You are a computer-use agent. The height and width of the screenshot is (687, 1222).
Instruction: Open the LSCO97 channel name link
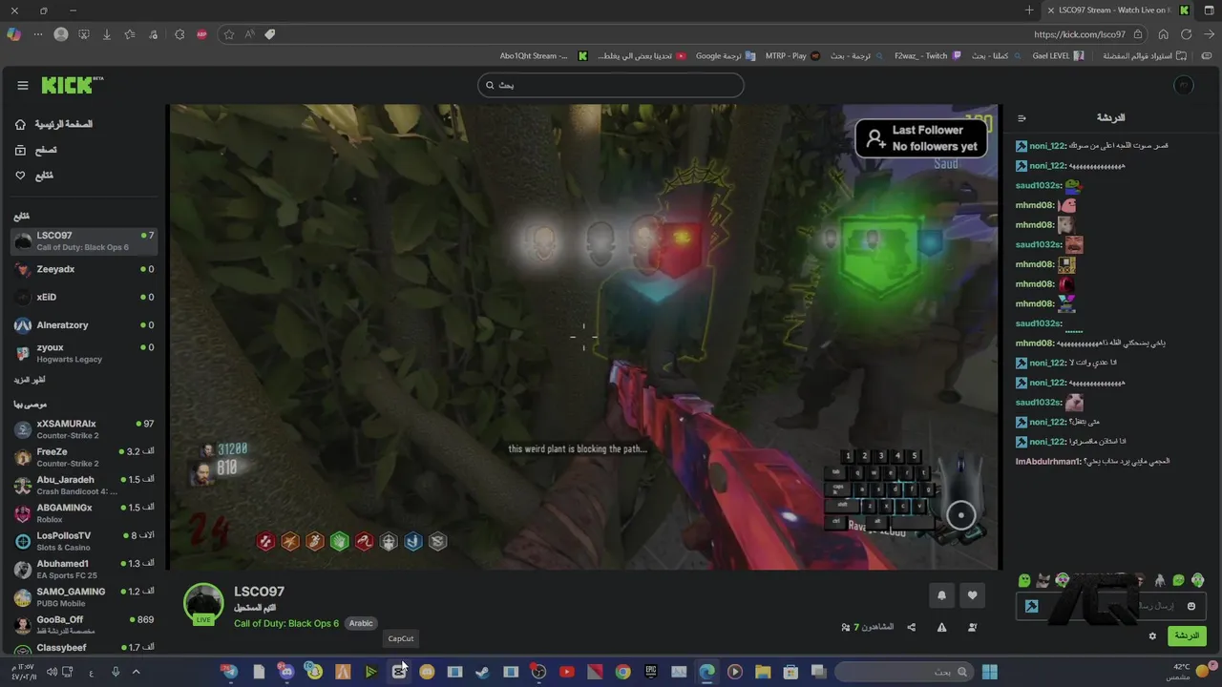click(259, 592)
